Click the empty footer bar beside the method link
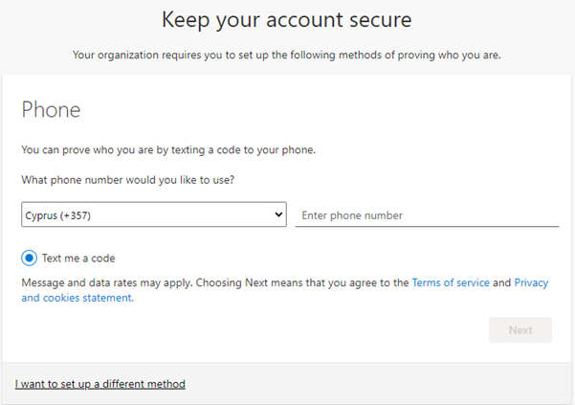The width and height of the screenshot is (575, 405). tap(383, 384)
